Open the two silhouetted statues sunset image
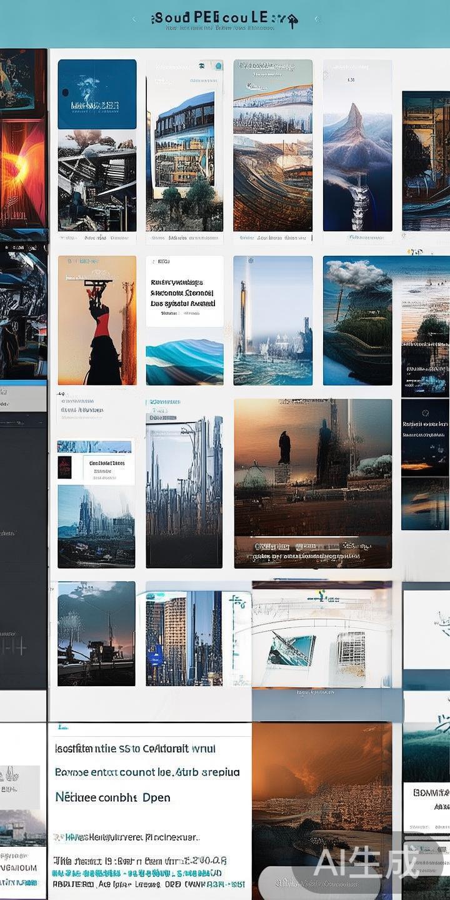The height and width of the screenshot is (900, 450). 312,466
